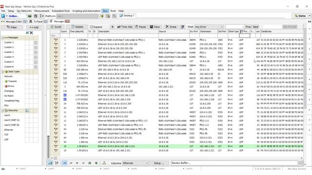Toggle the Details button
Viewport: 312px width, 175px height.
(x=78, y=27)
